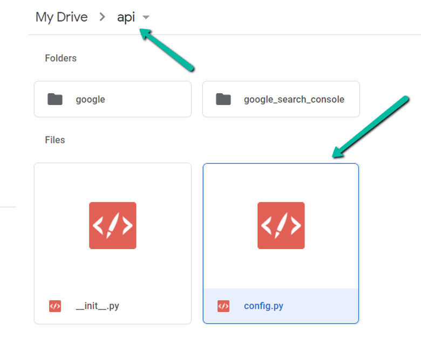Go back to My Drive breadcrumb
The width and height of the screenshot is (421, 337).
pos(61,17)
